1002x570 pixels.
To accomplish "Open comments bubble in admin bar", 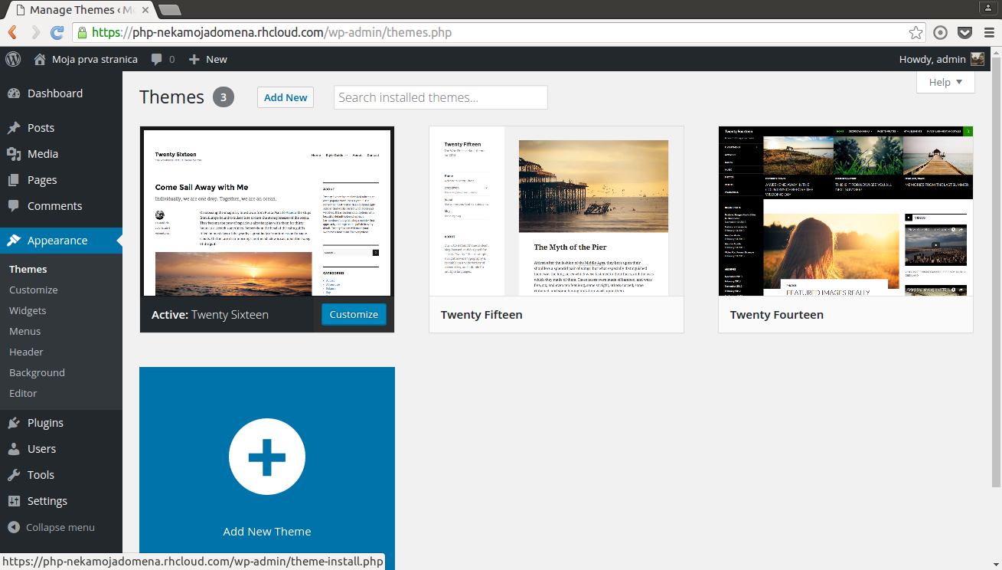I will (x=163, y=59).
